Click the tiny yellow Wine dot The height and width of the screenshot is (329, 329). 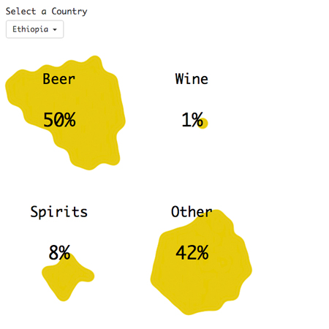pos(203,124)
